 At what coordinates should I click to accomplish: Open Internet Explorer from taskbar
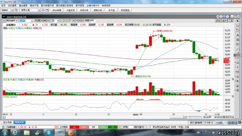15,133
